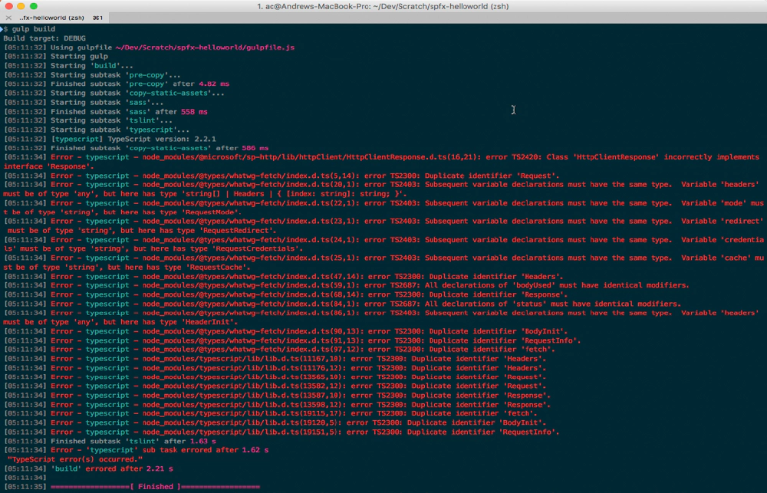Click the Starting subtask 'sass' line
The height and width of the screenshot is (493, 767).
pos(83,102)
